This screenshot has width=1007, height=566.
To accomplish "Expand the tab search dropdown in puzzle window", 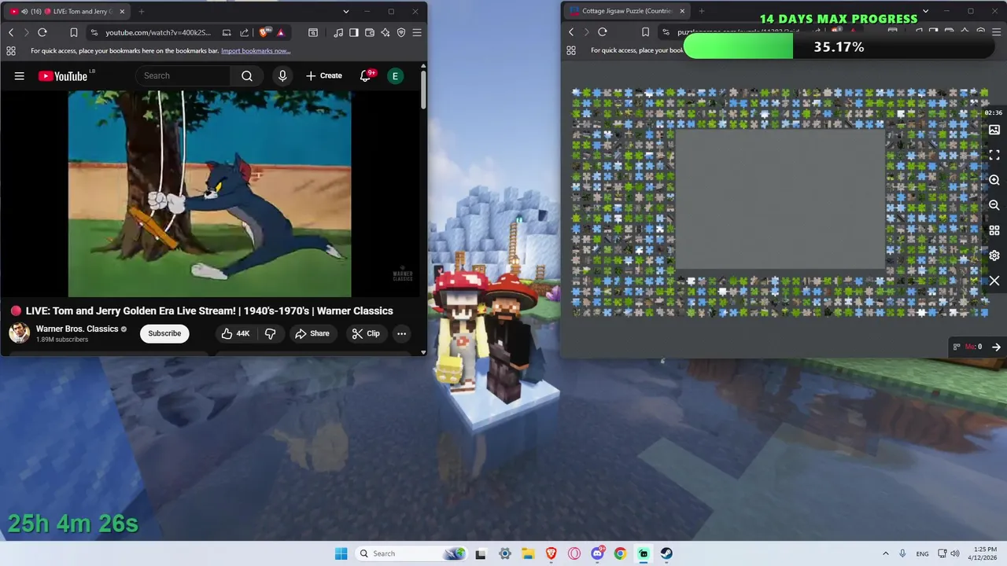I will coord(925,11).
